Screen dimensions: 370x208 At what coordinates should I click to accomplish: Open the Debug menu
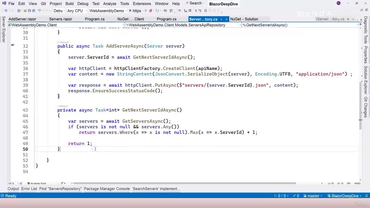(83, 3)
